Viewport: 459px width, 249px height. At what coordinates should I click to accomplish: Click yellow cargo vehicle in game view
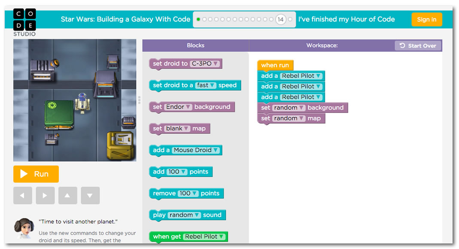[x=121, y=145]
